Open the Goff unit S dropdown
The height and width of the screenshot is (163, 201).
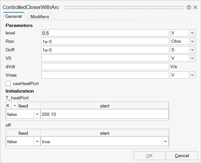tap(192, 50)
